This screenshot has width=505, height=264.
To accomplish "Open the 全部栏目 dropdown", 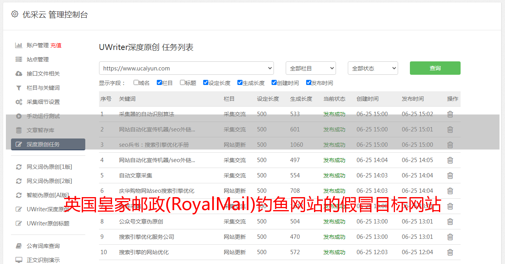I will click(311, 68).
